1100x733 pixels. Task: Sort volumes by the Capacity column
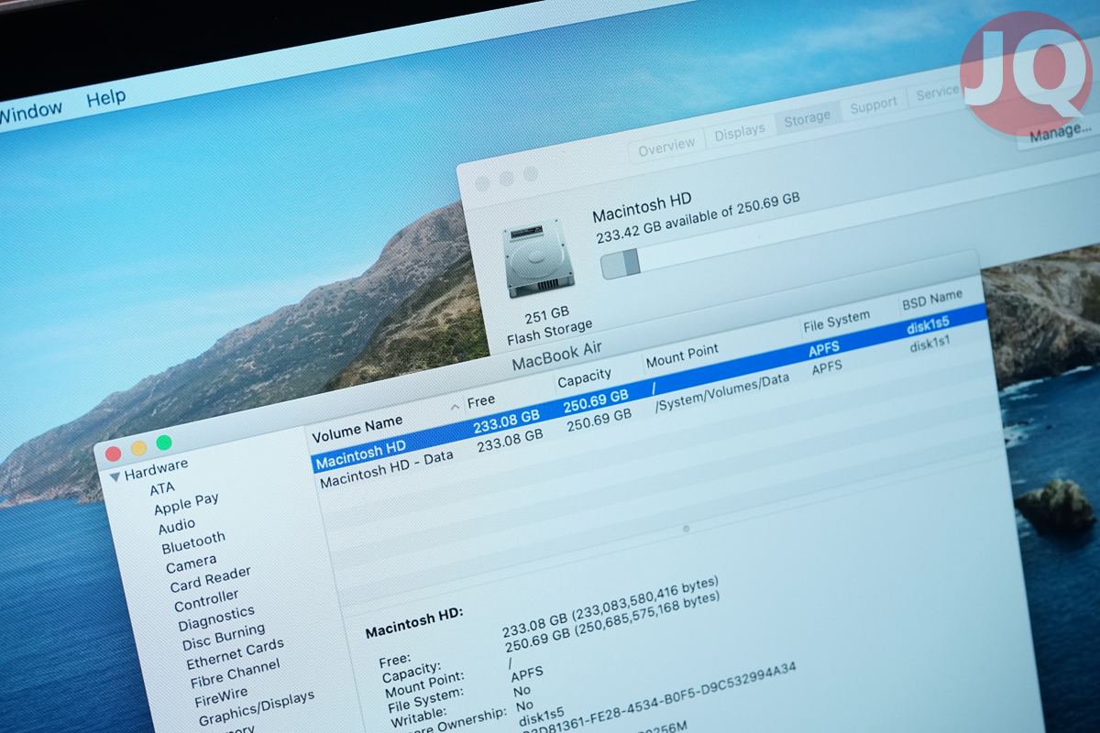pos(584,377)
